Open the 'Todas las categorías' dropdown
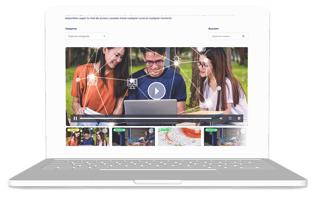 pos(86,36)
